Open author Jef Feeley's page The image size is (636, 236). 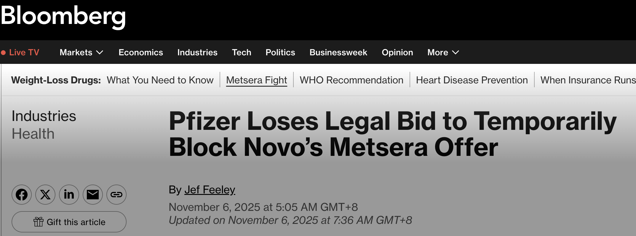click(210, 190)
